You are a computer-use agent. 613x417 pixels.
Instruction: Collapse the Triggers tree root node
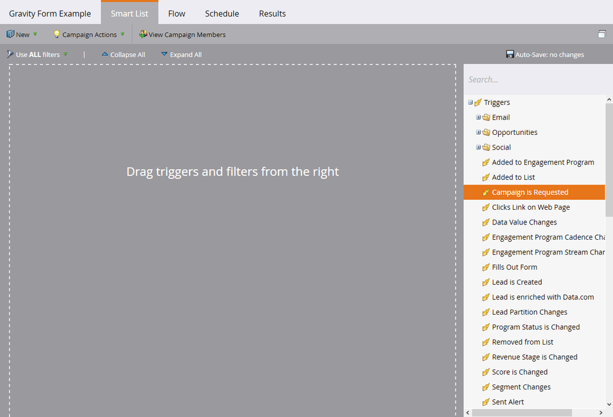[471, 102]
